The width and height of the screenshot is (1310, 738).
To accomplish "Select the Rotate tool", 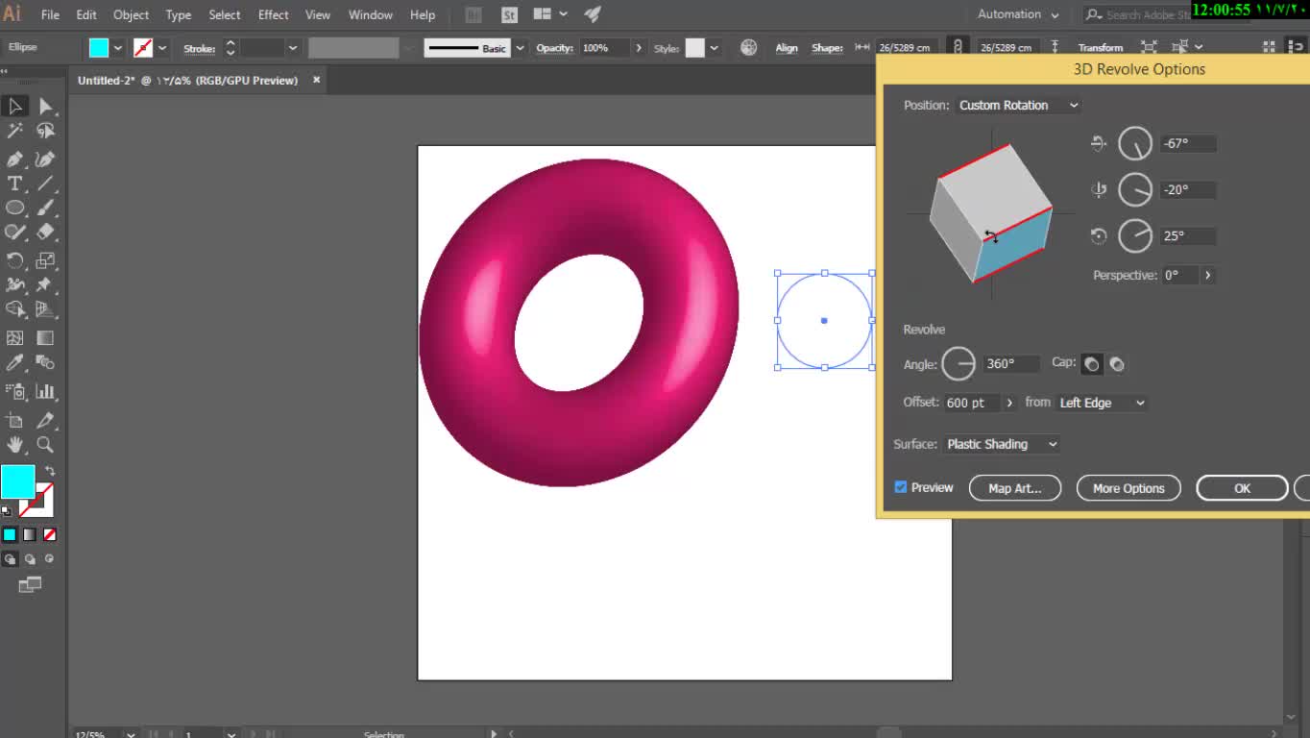I will [15, 260].
